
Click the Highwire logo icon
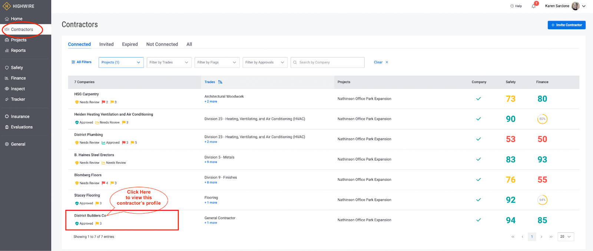point(7,6)
